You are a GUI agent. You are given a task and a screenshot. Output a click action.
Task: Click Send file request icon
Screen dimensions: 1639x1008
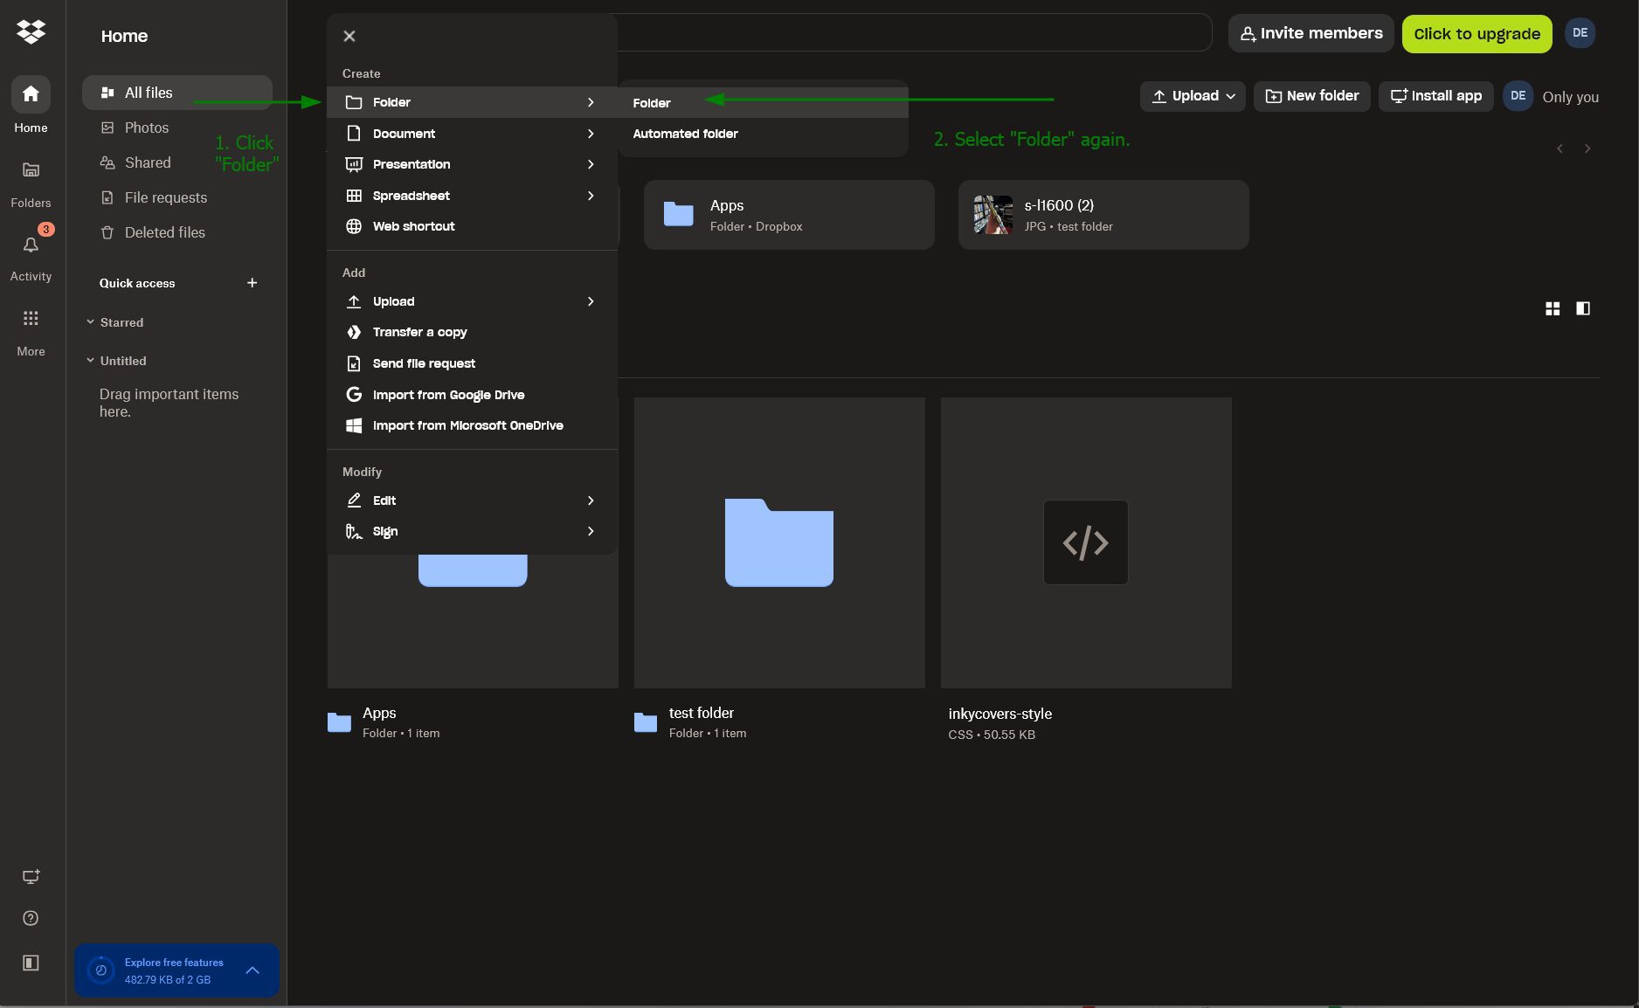pyautogui.click(x=354, y=363)
